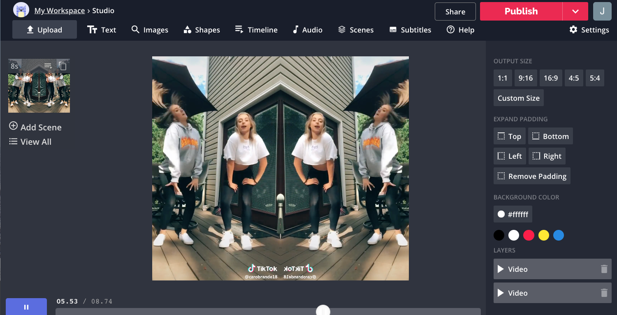Choose the yellow background color swatch

544,235
